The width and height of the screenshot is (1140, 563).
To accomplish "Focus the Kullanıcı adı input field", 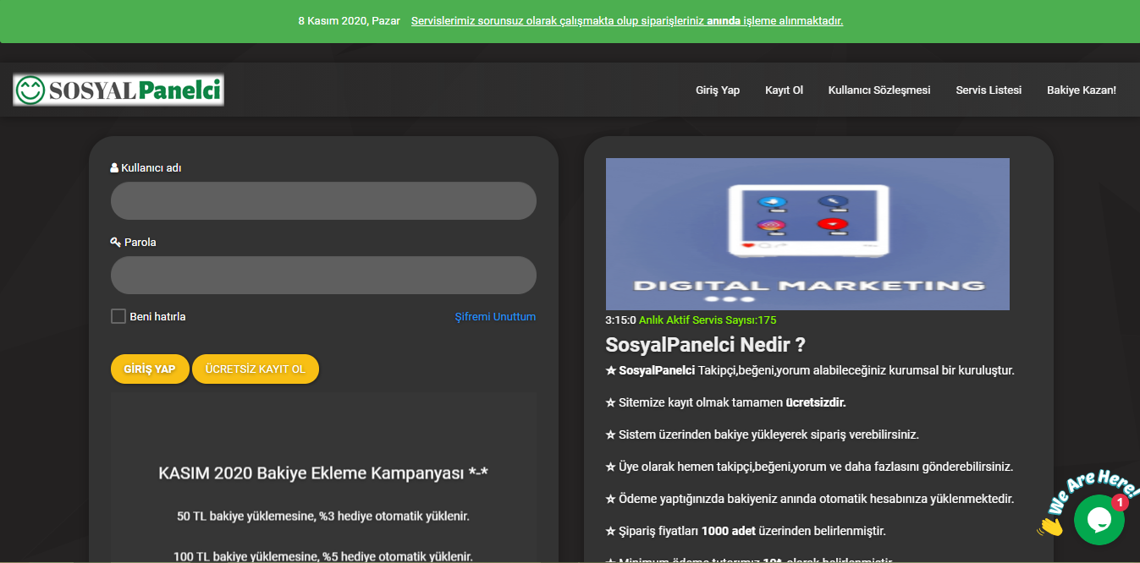I will pyautogui.click(x=323, y=201).
